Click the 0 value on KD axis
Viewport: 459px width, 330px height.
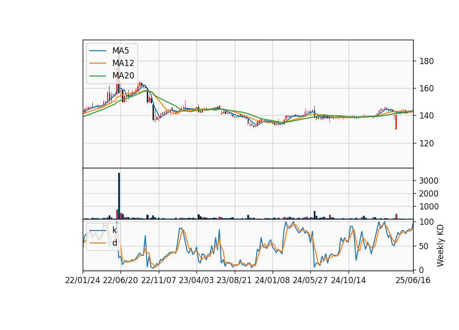pyautogui.click(x=422, y=270)
